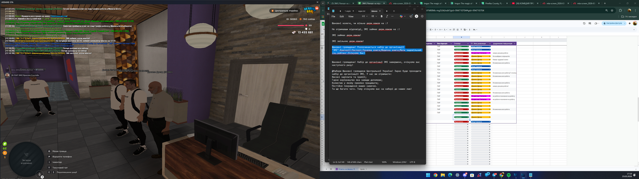This screenshot has height=179, width=639.
Task: Select the 'Архів' sheet tab
Action: (x=363, y=169)
